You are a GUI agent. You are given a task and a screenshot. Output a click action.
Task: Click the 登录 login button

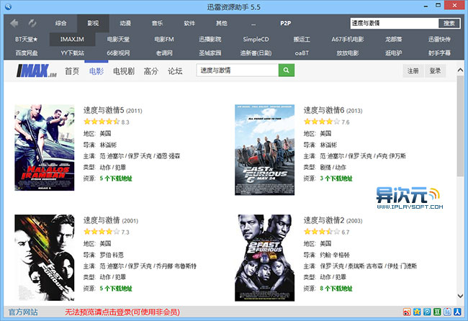[x=435, y=71]
